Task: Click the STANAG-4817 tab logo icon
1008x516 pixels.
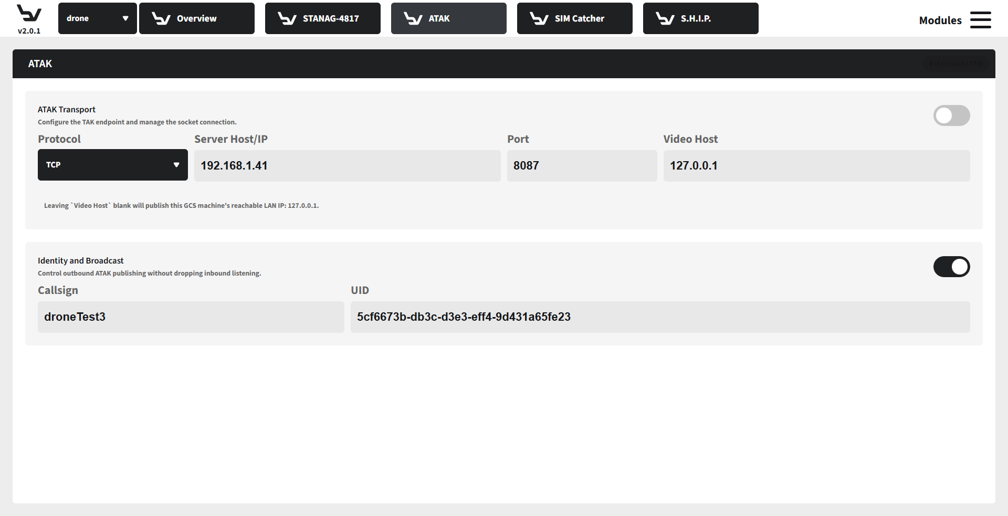Action: coord(287,19)
